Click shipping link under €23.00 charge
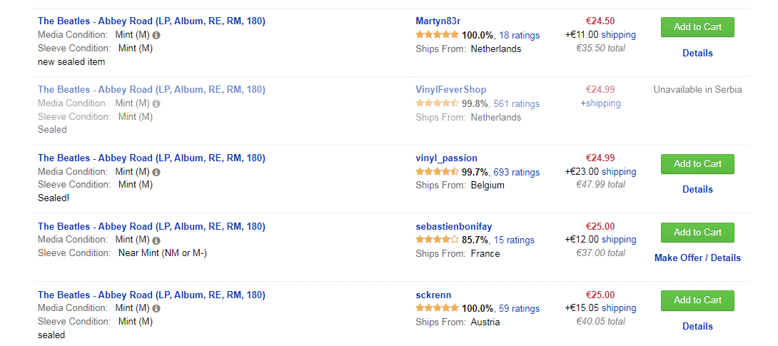Screen dimensions: 778x346 click(x=618, y=171)
